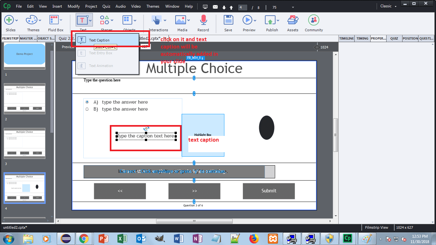Open the Community icon
This screenshot has height=245, width=436.
point(314,20)
